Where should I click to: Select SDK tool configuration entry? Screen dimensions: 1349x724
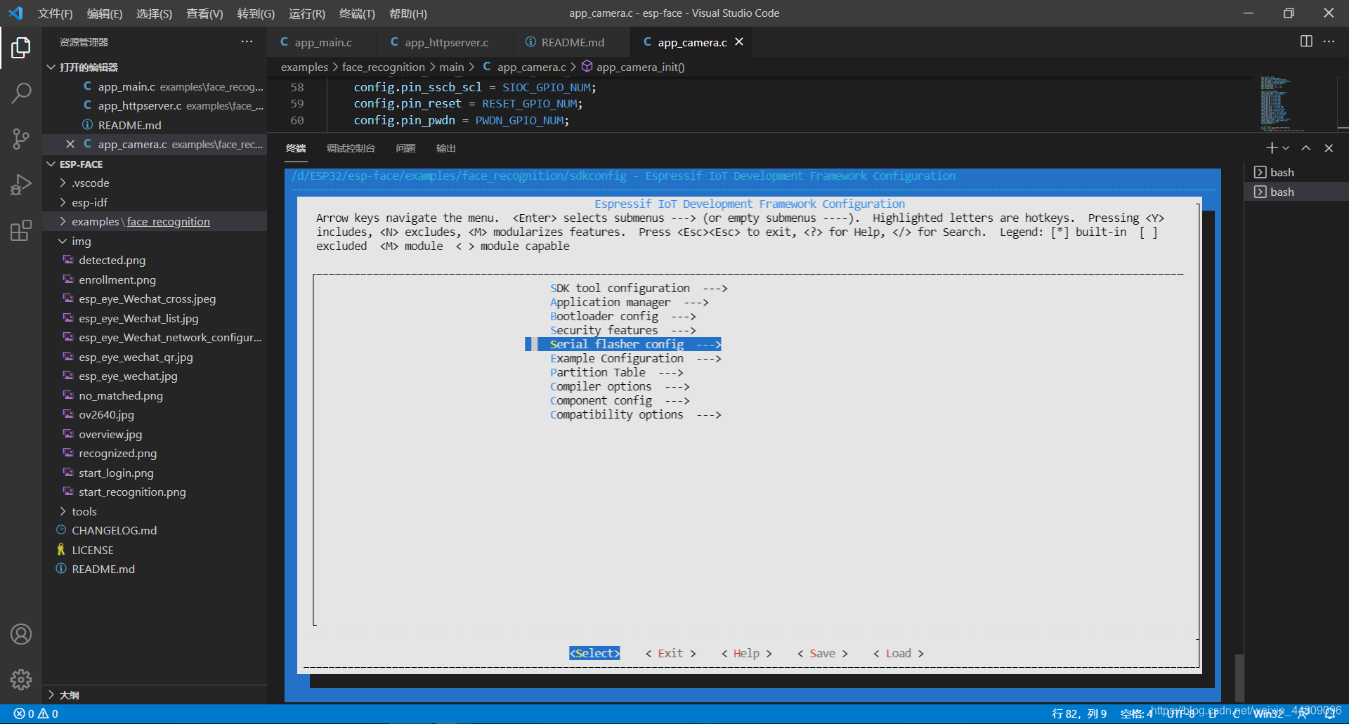click(x=639, y=288)
